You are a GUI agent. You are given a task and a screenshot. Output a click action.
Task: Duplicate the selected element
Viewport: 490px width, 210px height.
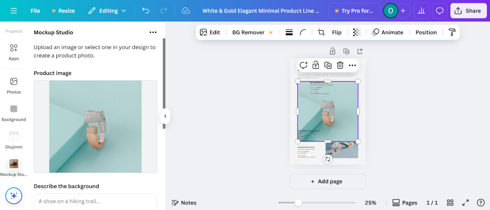point(328,65)
